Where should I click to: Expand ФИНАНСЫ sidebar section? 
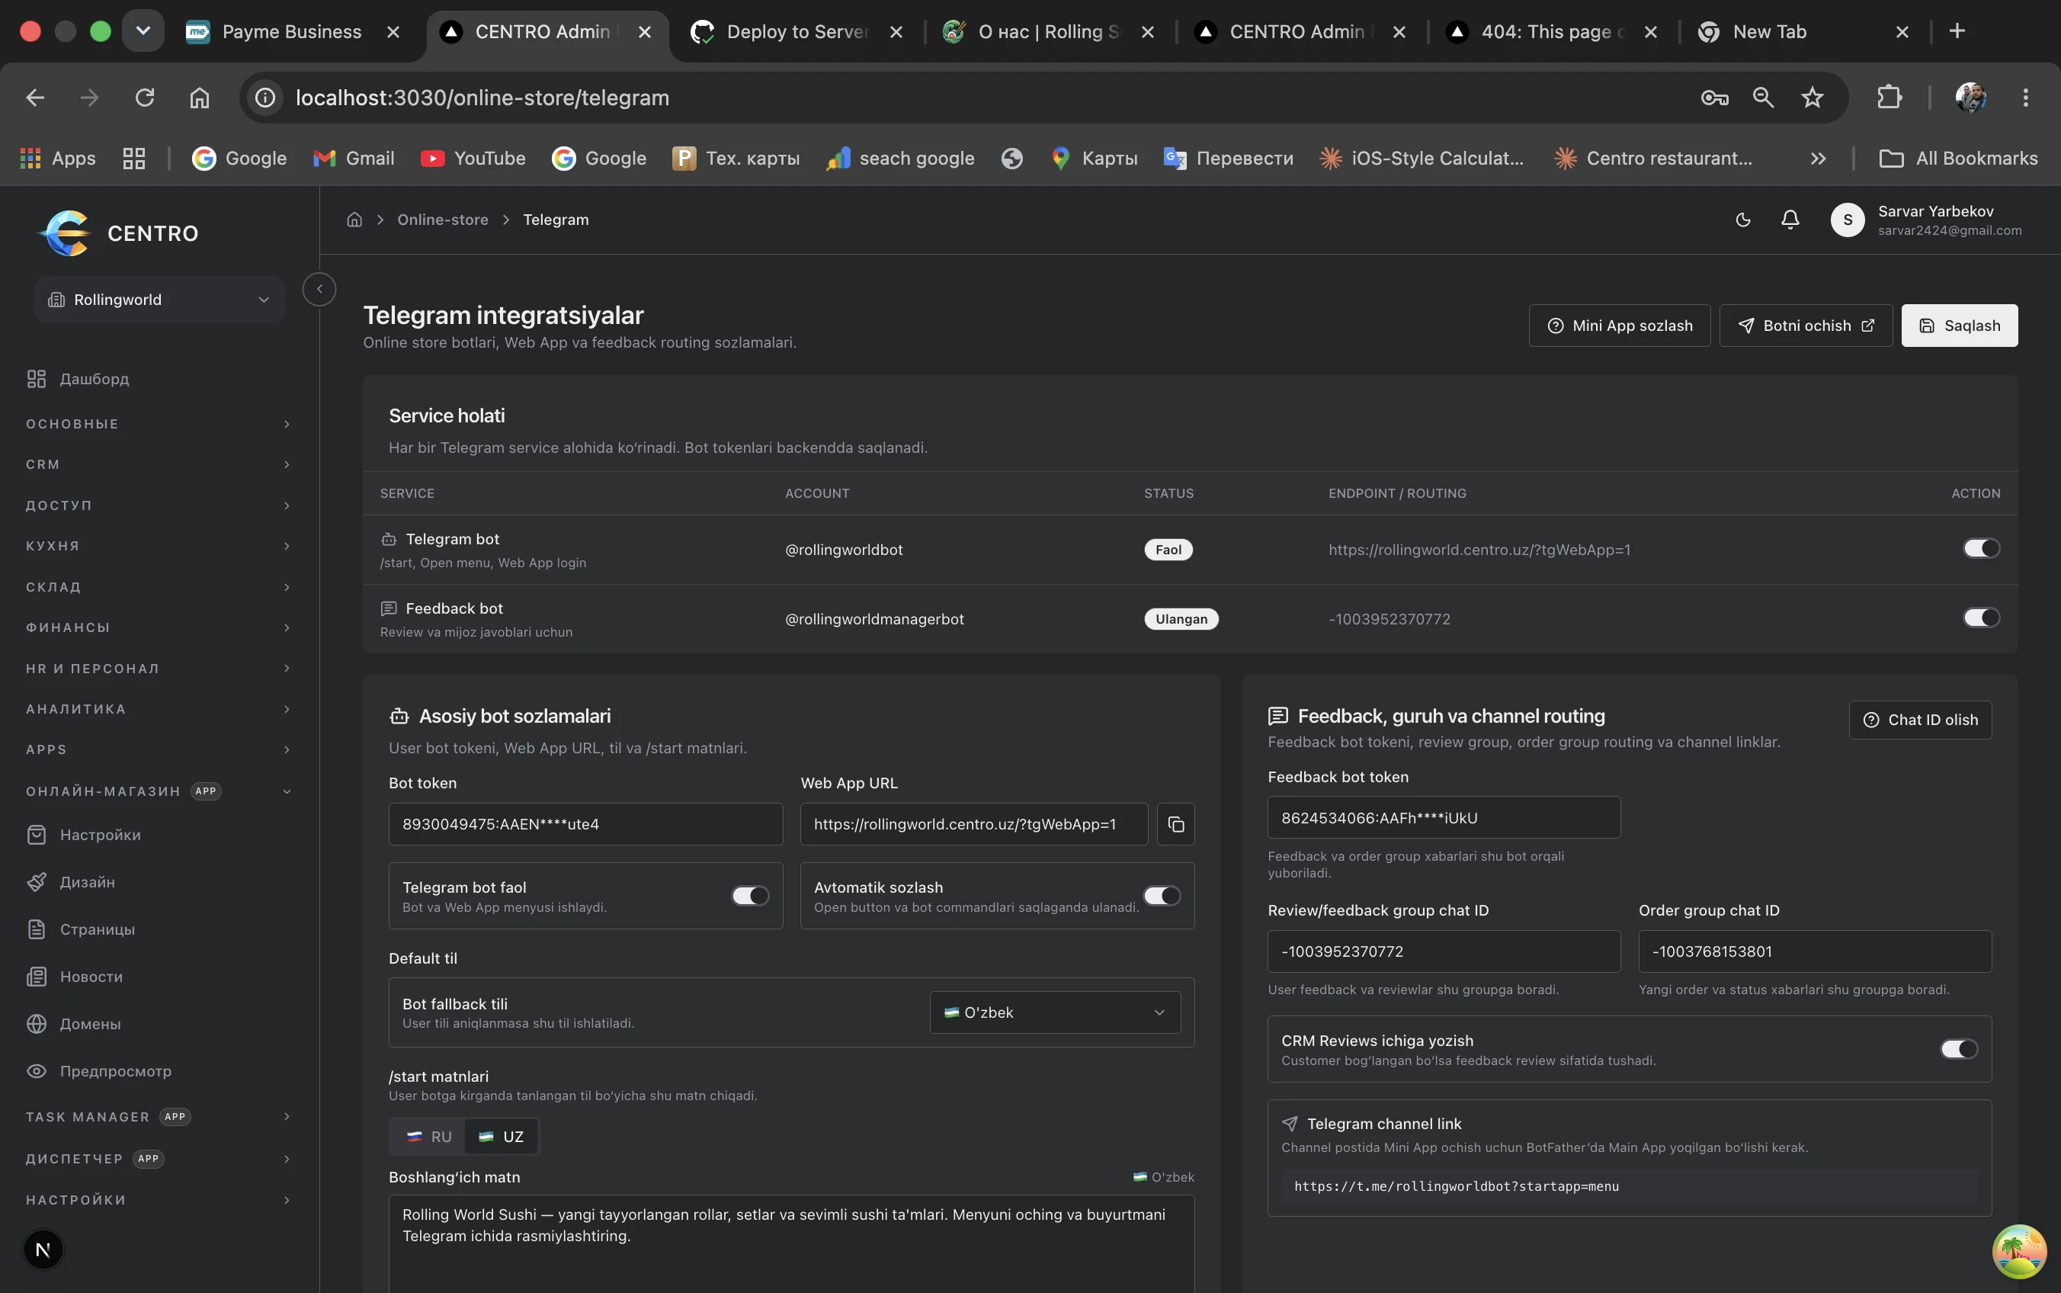tap(158, 627)
